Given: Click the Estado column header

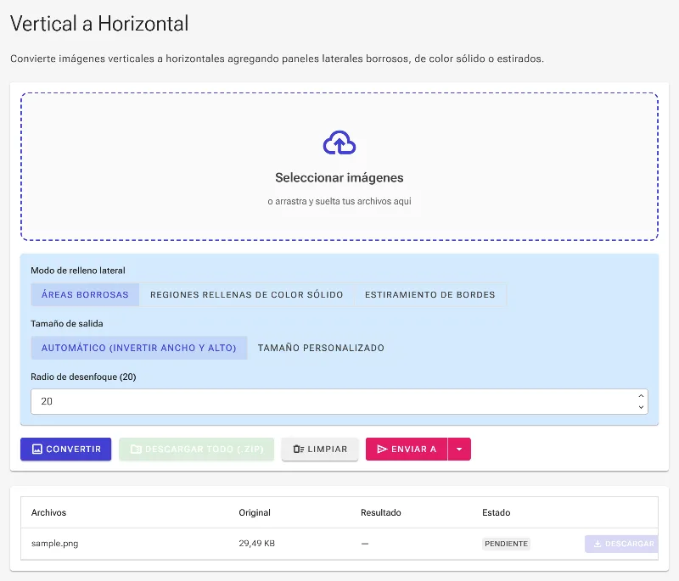Looking at the screenshot, I should click(x=497, y=512).
